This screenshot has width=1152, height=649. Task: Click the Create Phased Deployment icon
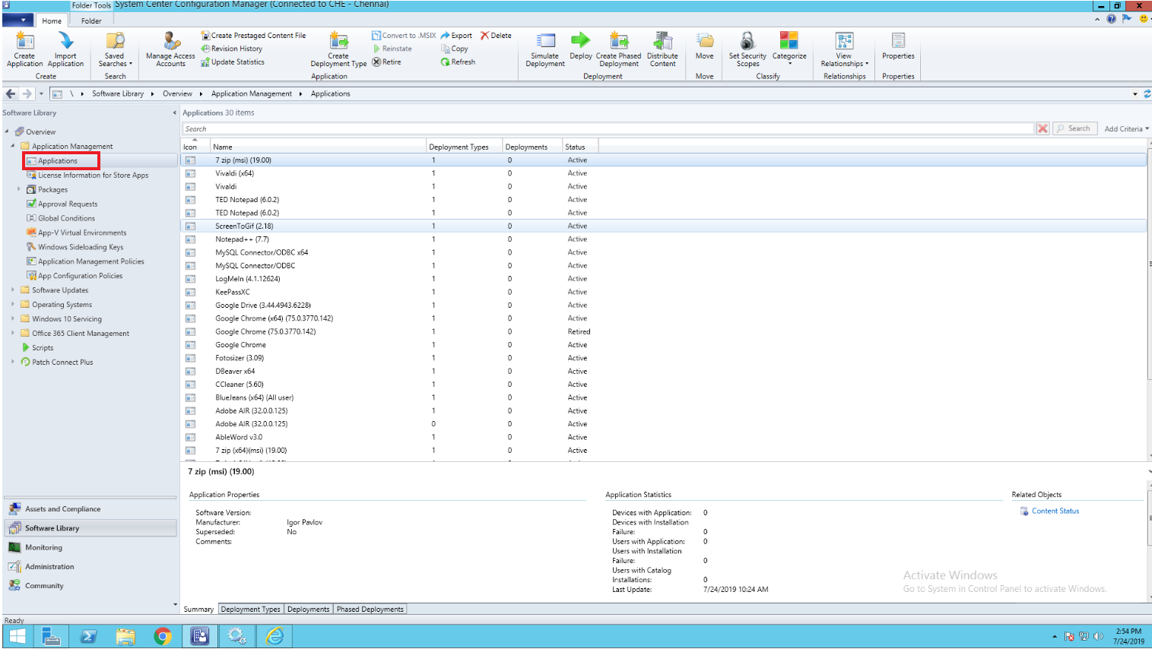(x=619, y=48)
